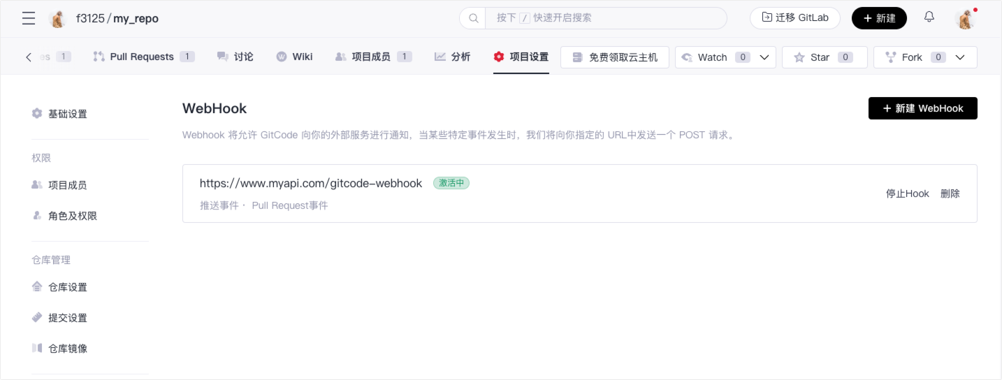The image size is (1002, 380).
Task: Click the 新建 WebHook button
Action: point(922,108)
